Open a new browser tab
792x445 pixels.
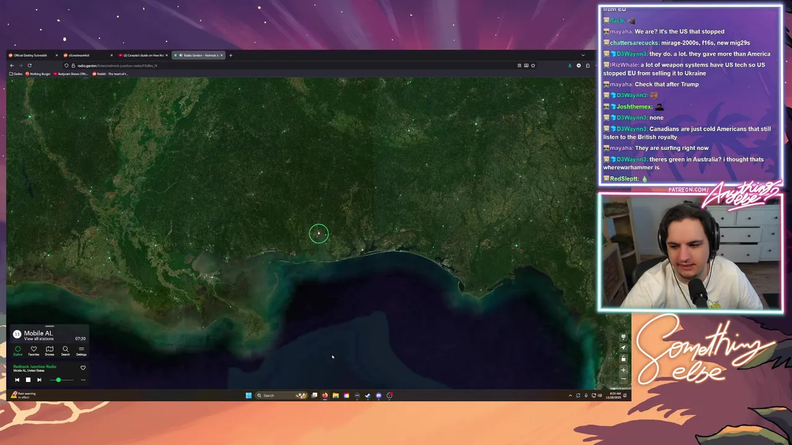(230, 55)
